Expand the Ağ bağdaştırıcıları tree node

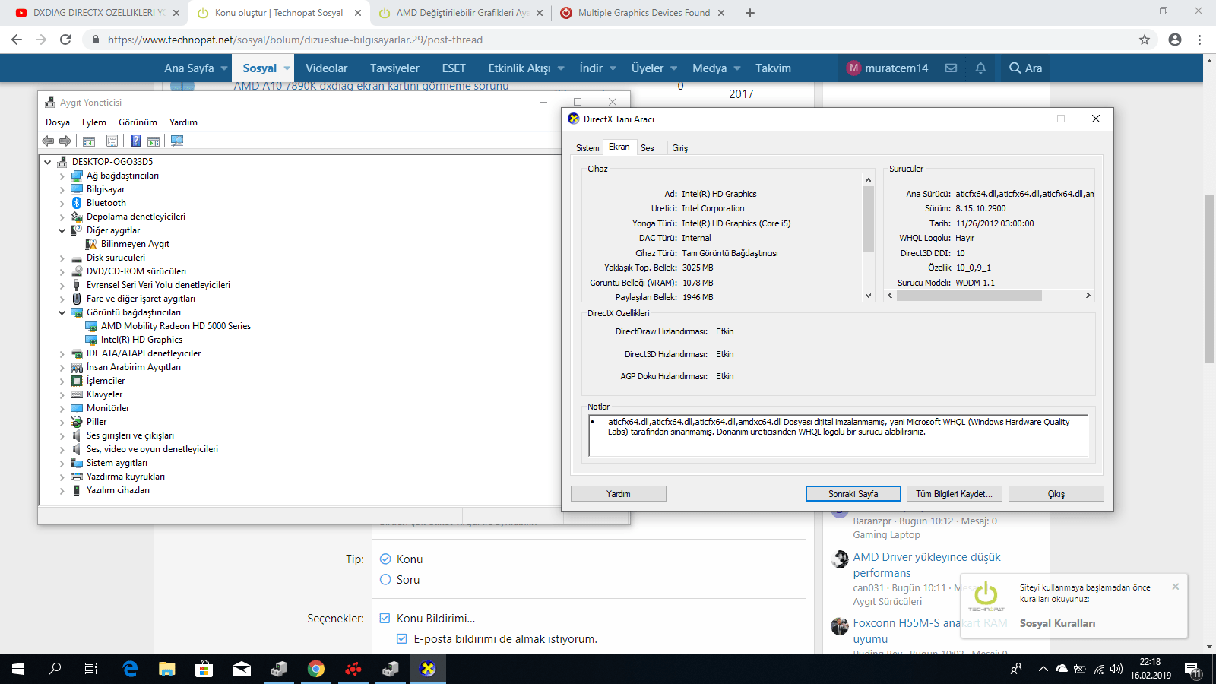(x=62, y=176)
